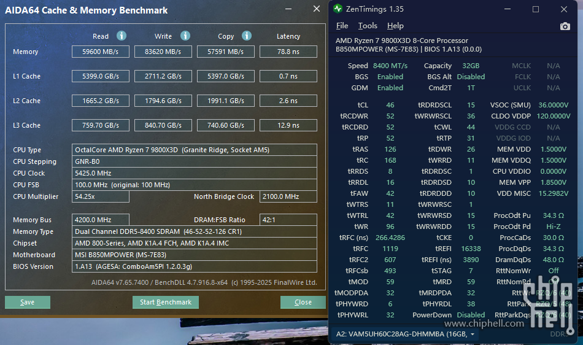
Task: Click the Save button in AIDA64
Action: (x=28, y=302)
